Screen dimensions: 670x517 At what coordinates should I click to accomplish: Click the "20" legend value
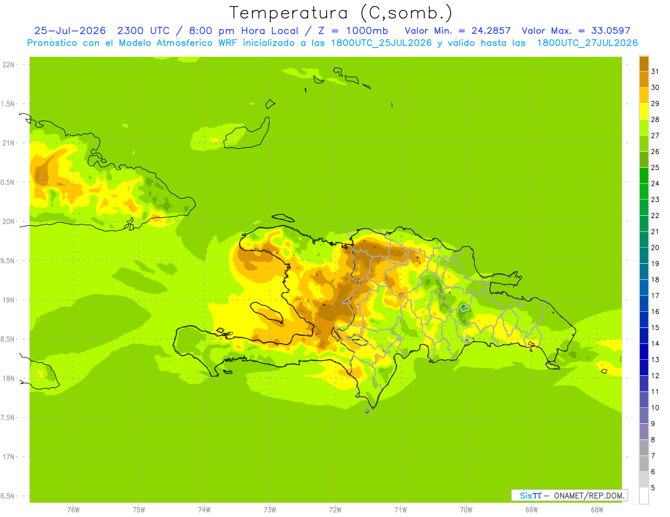655,248
